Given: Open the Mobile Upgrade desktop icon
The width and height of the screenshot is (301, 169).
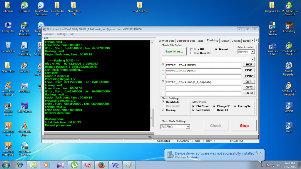Looking at the screenshot, I should tap(289, 66).
